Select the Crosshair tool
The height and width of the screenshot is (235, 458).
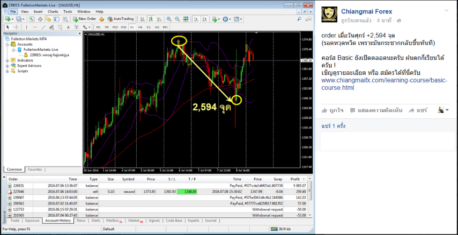(x=16, y=27)
